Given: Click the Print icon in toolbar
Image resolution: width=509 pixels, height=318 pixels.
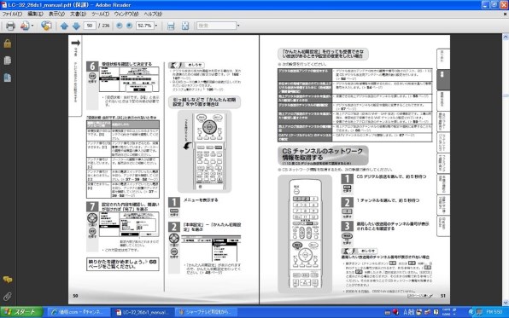Looking at the screenshot, I should click(10, 26).
